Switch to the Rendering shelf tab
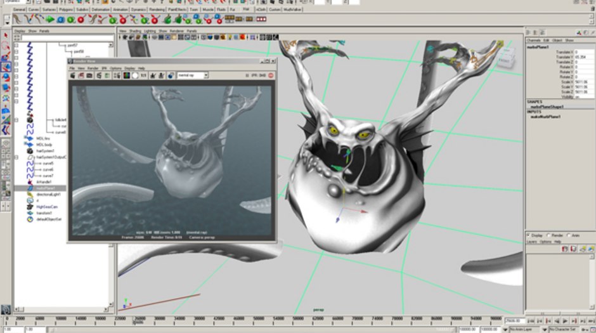596x333 pixels. pyautogui.click(x=157, y=10)
